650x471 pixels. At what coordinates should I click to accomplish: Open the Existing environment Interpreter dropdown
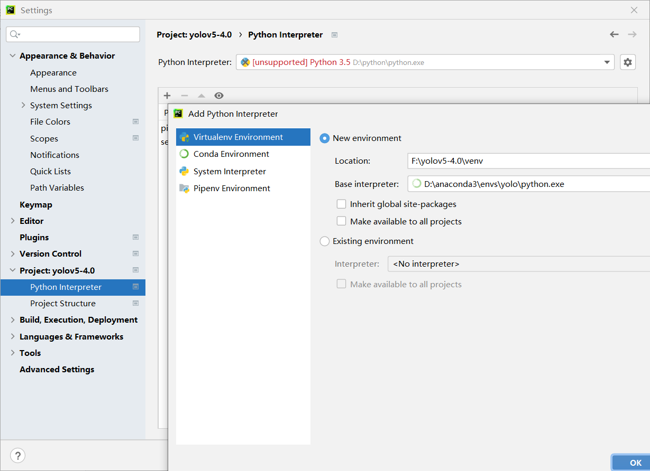click(519, 263)
